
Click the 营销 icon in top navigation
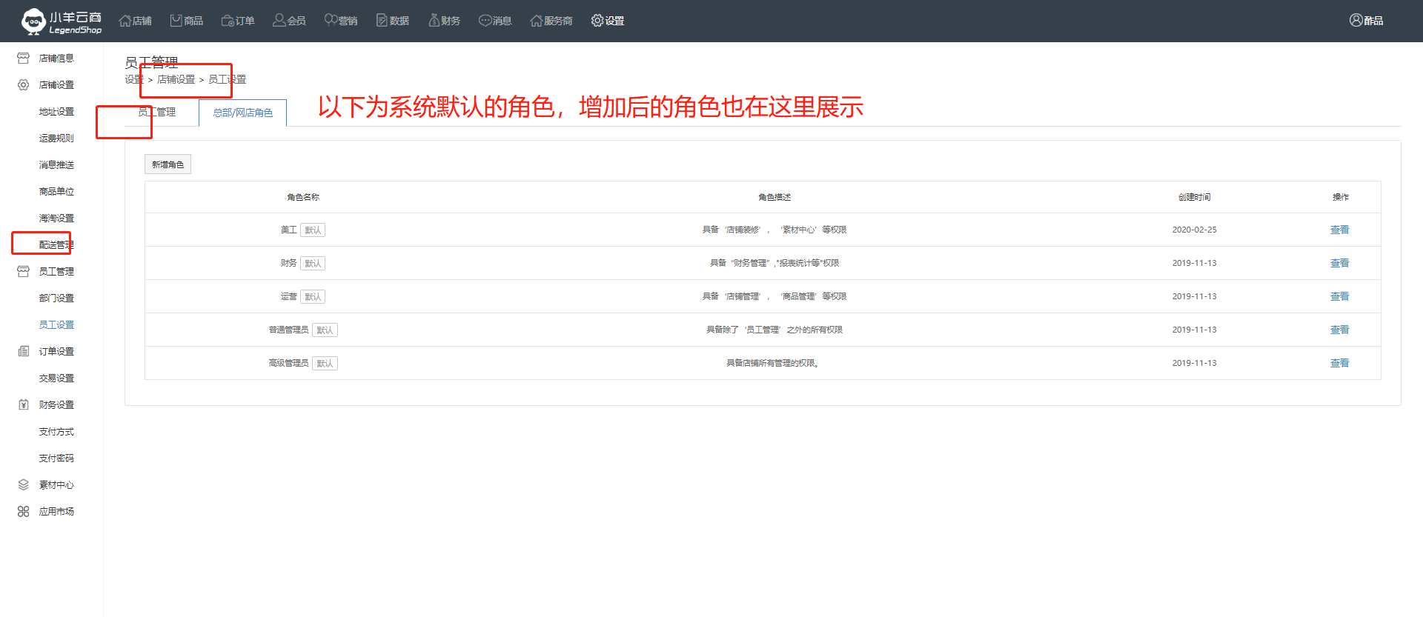(331, 21)
